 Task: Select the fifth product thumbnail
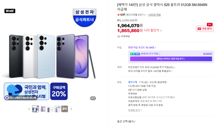[x=65, y=109]
